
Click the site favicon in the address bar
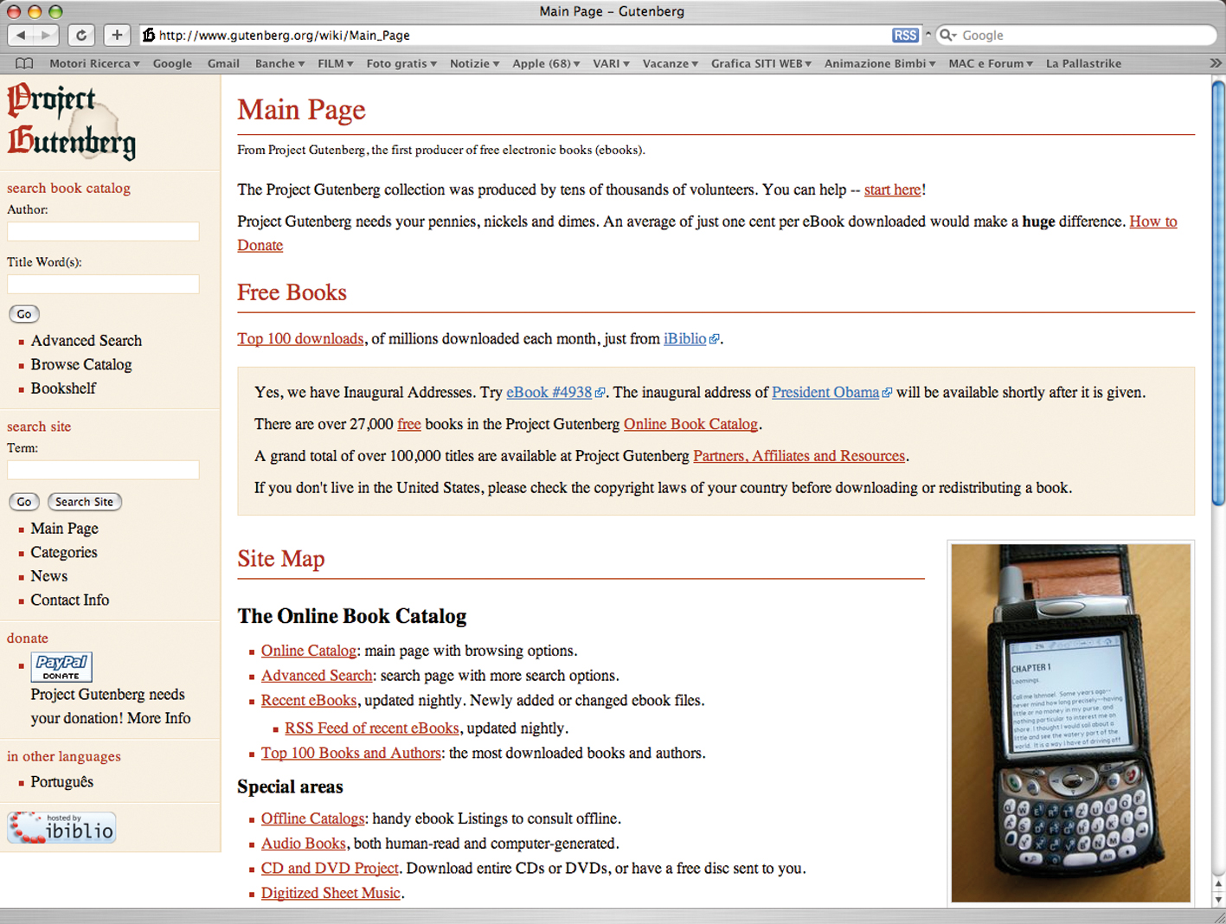coord(149,35)
